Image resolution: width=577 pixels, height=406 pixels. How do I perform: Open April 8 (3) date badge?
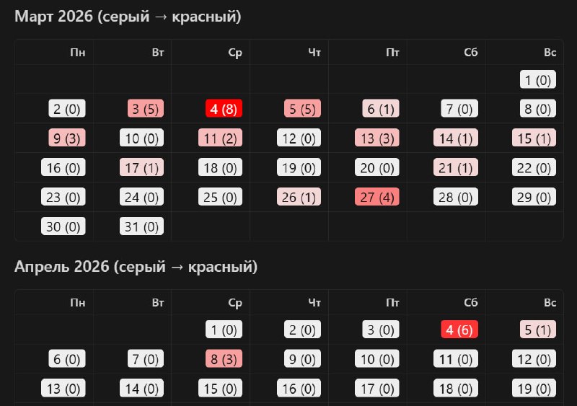click(224, 359)
